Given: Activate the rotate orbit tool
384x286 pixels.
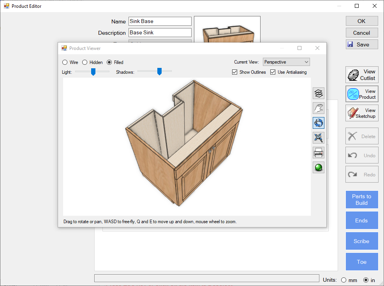Looking at the screenshot, I should point(319,123).
